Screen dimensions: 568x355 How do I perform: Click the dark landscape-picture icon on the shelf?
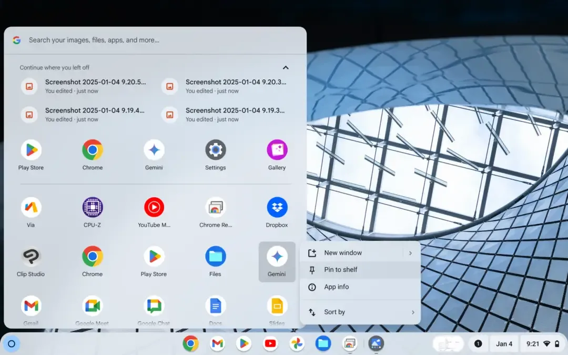[x=376, y=343]
